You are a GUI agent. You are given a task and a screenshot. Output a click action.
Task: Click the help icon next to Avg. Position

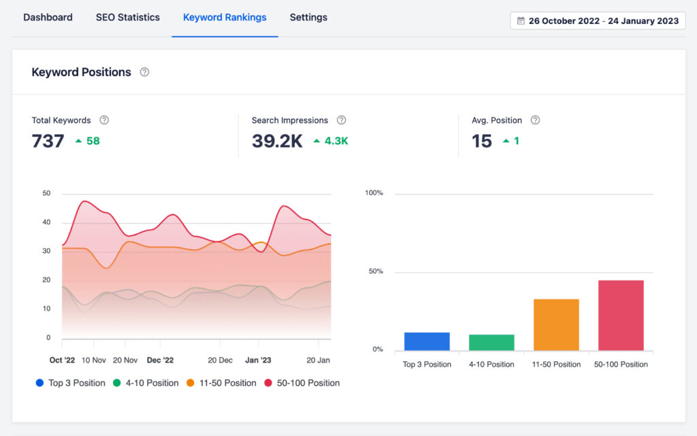click(x=535, y=120)
